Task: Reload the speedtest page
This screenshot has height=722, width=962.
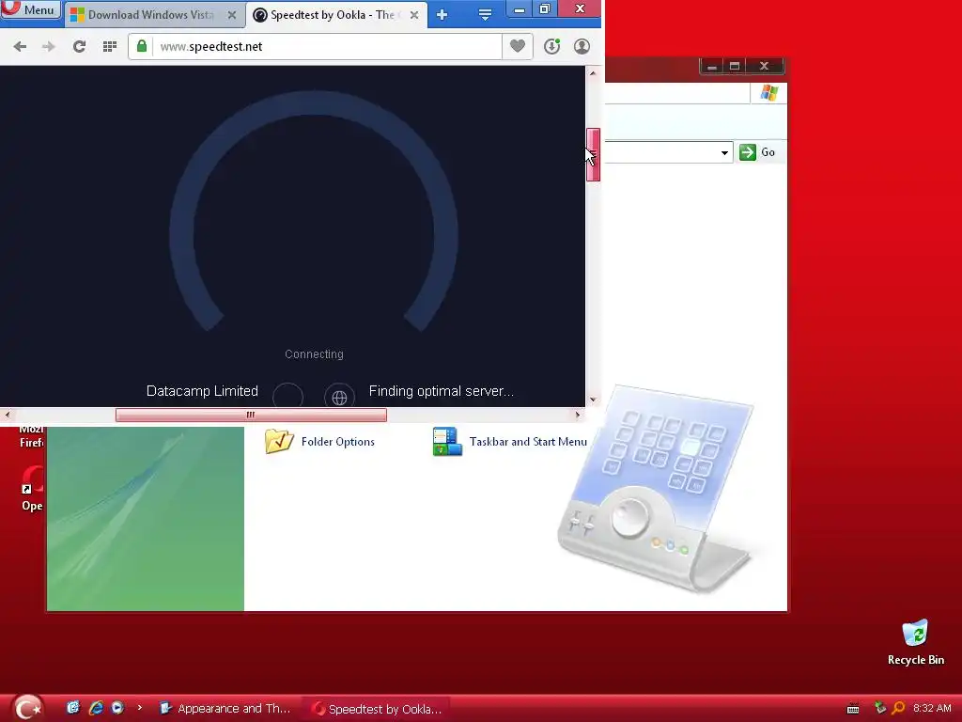Action: tap(79, 47)
